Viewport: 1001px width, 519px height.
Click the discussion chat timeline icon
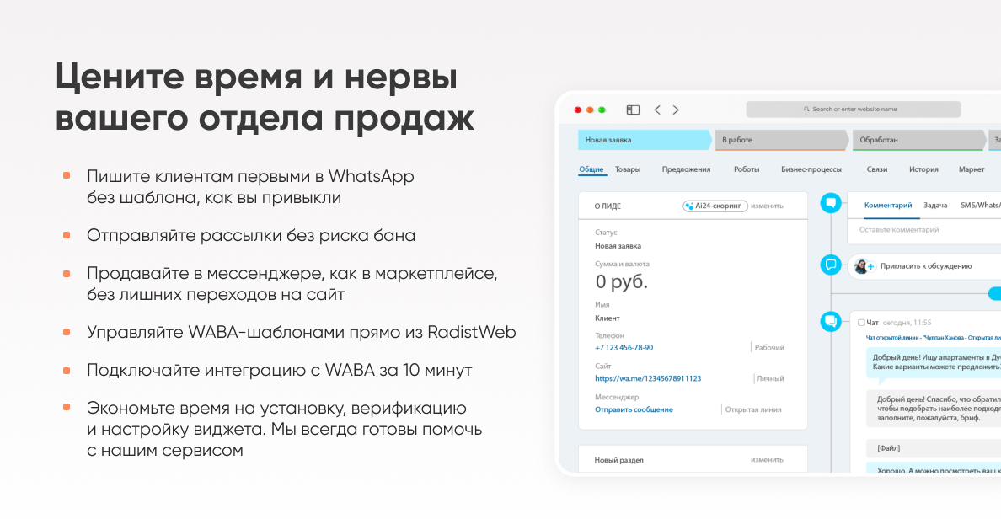pyautogui.click(x=831, y=265)
